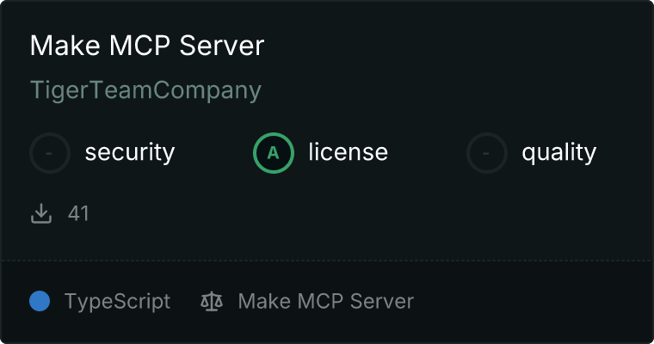Open the Make MCP Server title
Screen dimensions: 654x344
coord(146,46)
